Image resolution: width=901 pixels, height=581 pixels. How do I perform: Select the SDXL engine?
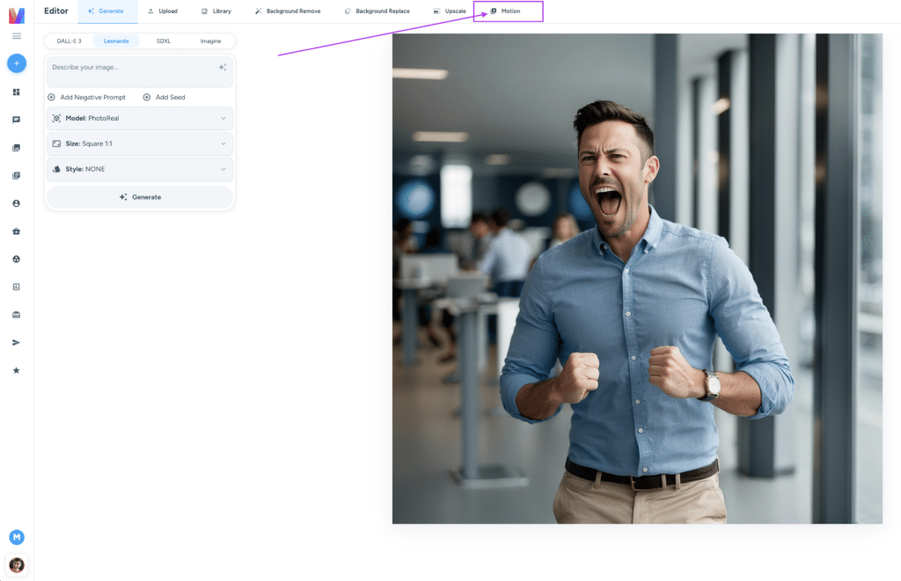(x=163, y=40)
